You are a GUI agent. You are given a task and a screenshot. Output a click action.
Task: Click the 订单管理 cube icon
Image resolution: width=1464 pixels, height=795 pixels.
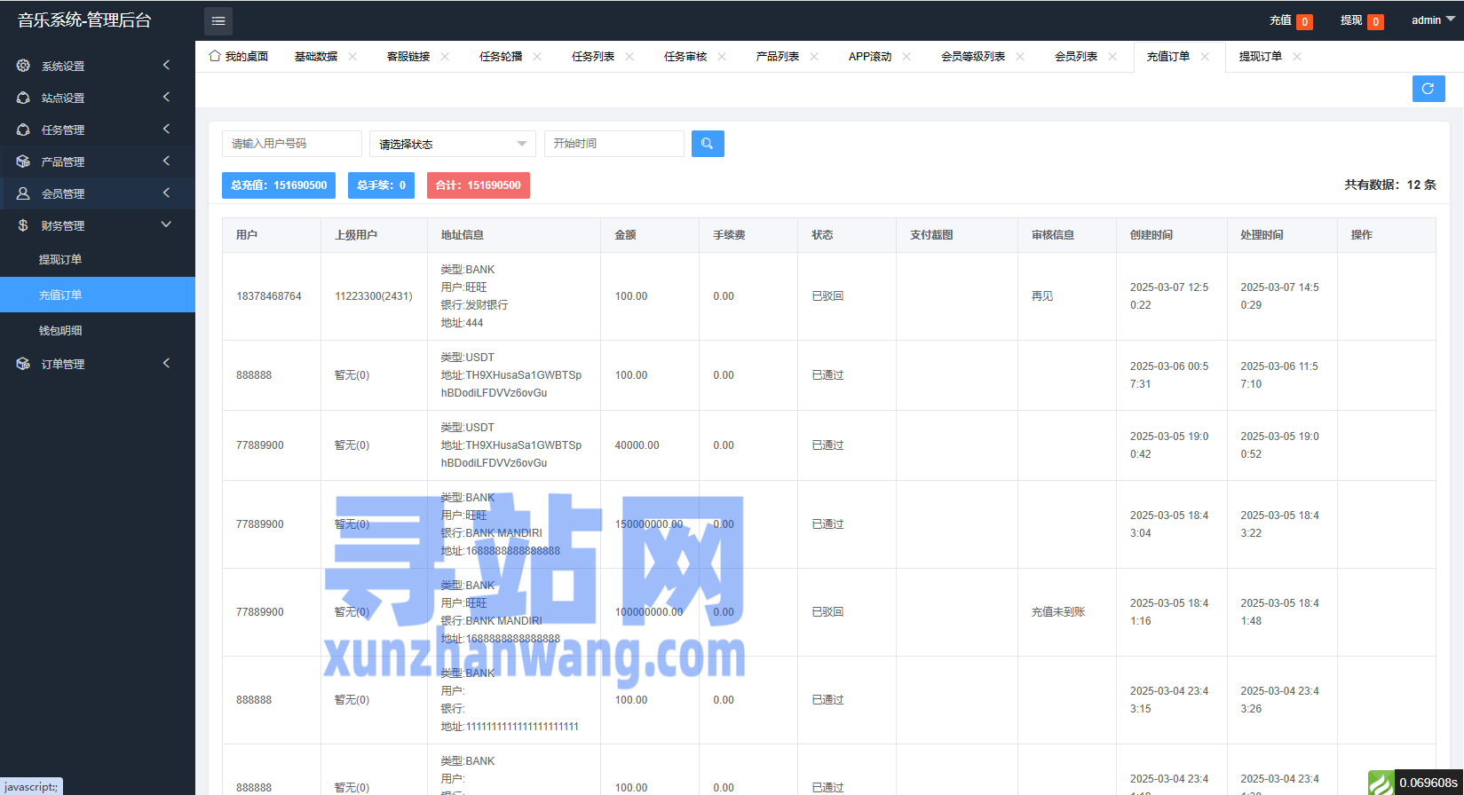click(x=23, y=364)
